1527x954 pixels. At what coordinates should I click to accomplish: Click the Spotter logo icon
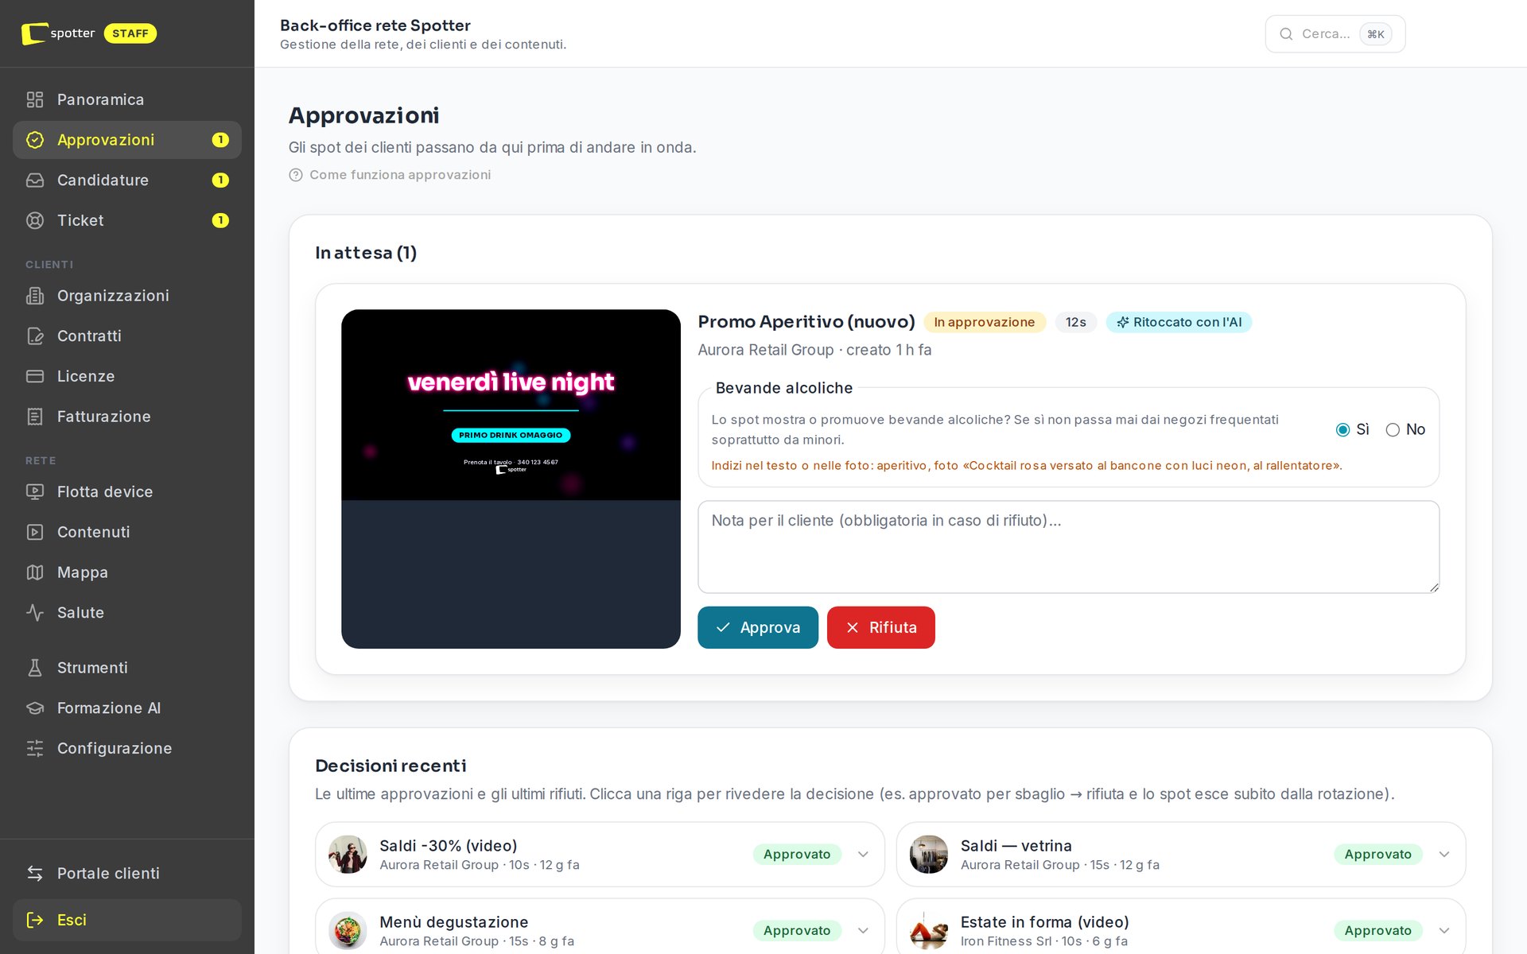coord(34,33)
